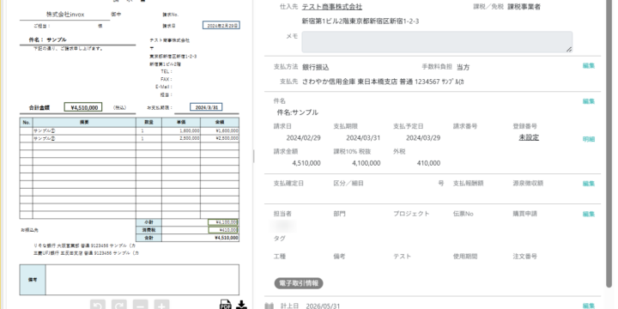Click the 消費税 tax cell in the preview
This screenshot has height=309, width=618.
click(148, 230)
